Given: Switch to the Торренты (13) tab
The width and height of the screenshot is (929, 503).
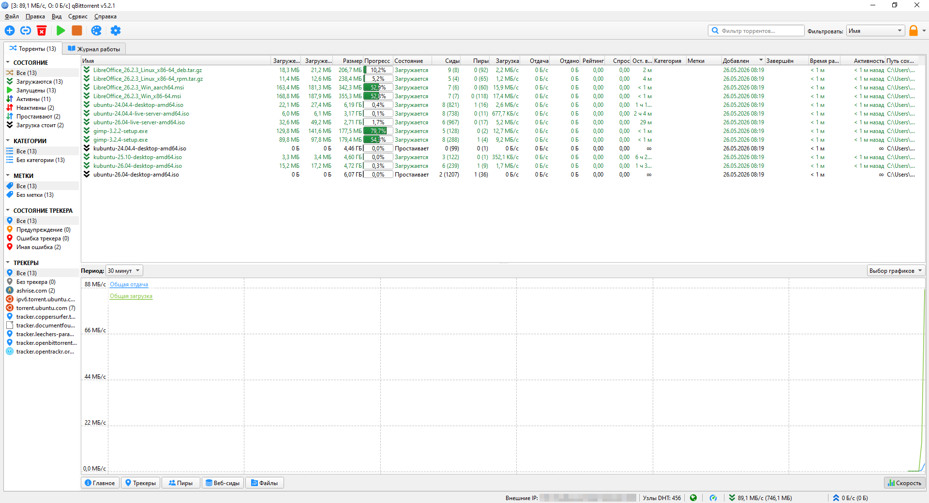Looking at the screenshot, I should pyautogui.click(x=32, y=48).
